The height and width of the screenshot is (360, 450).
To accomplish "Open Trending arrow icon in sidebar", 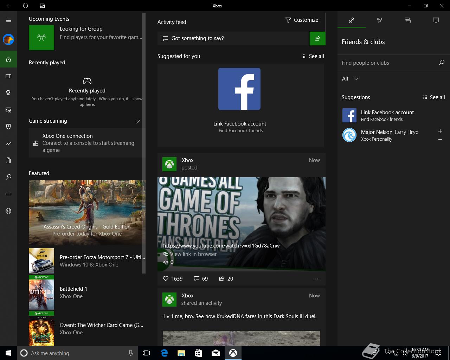I will (x=8, y=143).
